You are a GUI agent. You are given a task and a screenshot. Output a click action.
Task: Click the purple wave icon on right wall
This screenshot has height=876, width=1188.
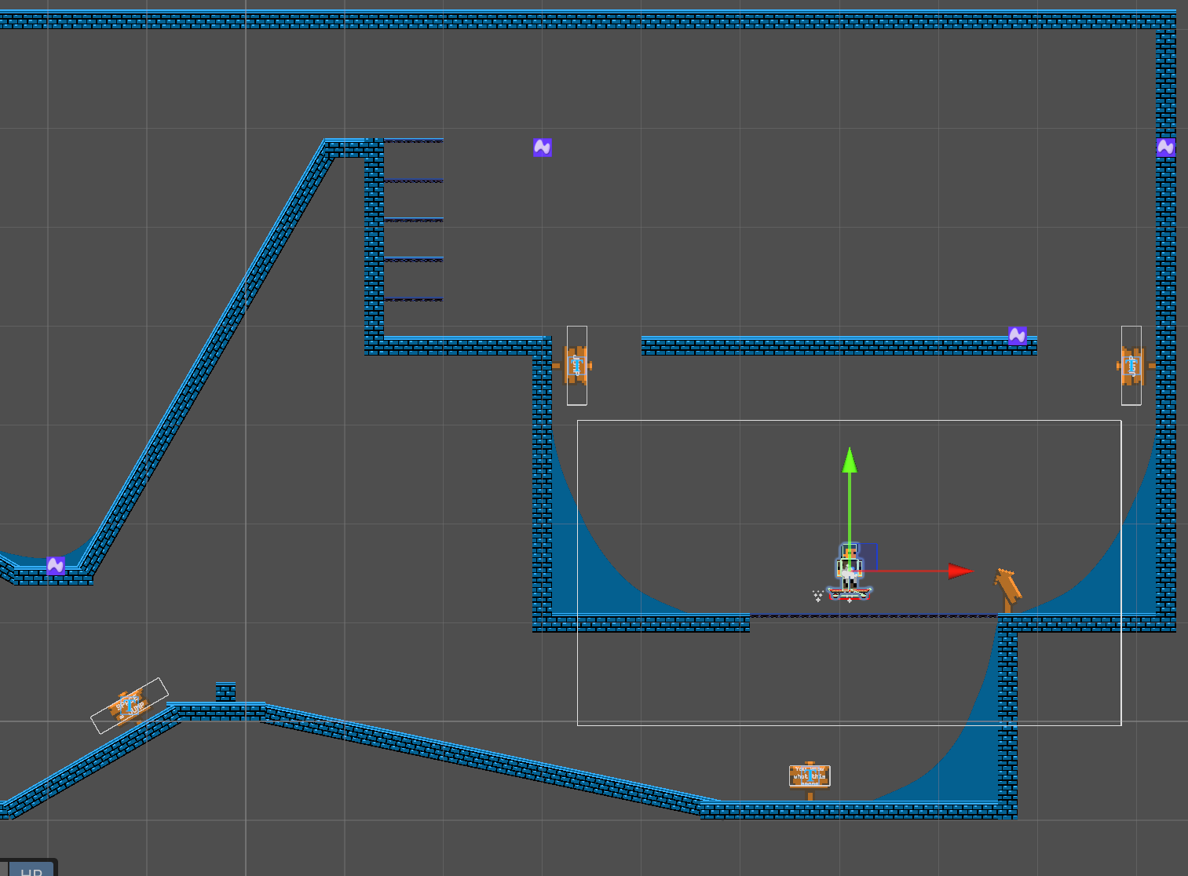pos(1166,147)
